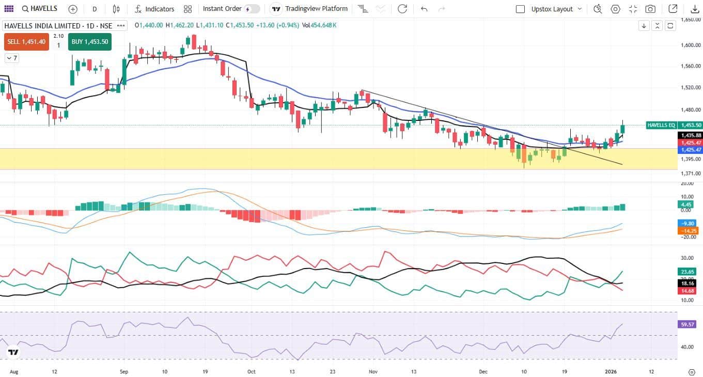703x377 pixels.
Task: Click the O1,440.00 open value
Action: 149,25
